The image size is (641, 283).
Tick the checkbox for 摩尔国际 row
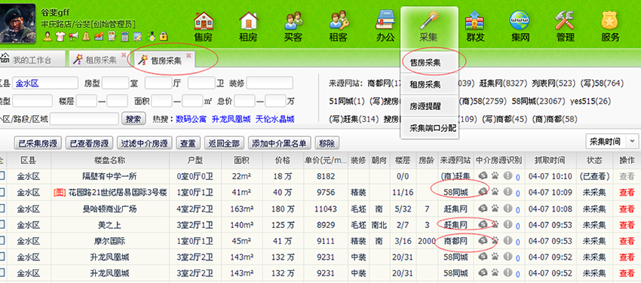[2, 241]
